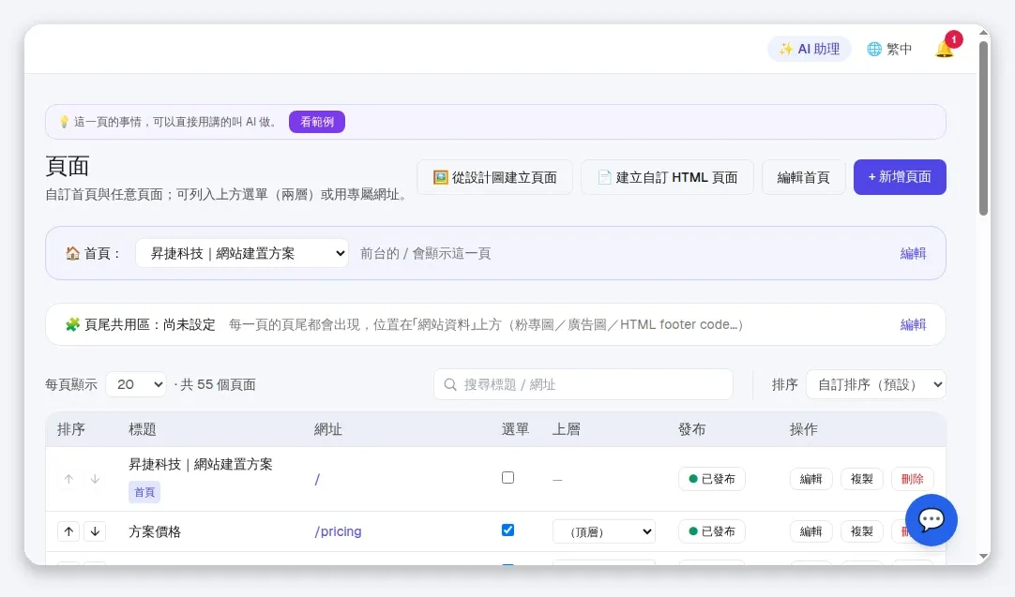This screenshot has height=597, width=1015.
Task: Open the (頂層) parent dropdown for 方案價格
Action: 604,531
